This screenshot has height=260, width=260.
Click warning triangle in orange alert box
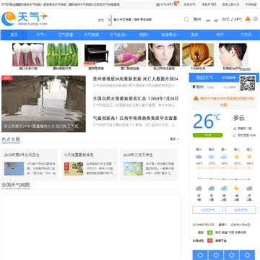196,98
